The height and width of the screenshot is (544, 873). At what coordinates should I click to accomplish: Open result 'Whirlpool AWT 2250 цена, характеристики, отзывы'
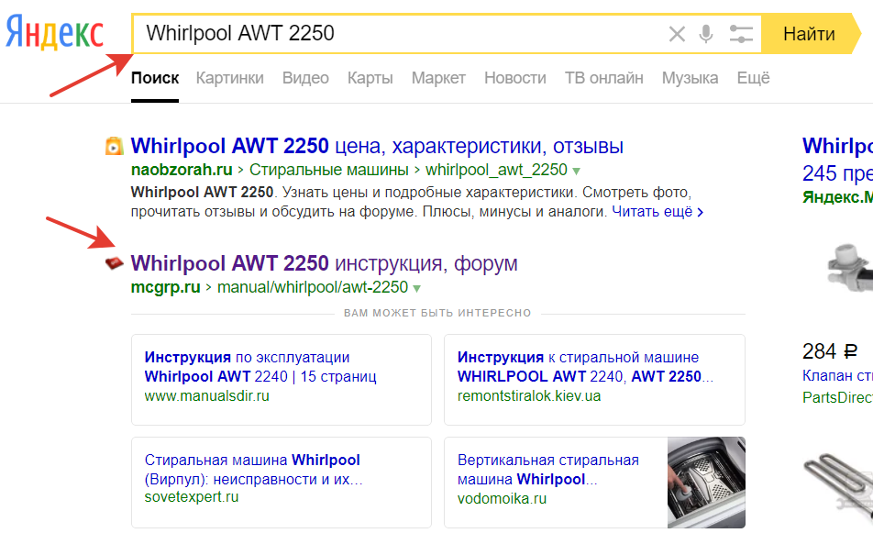click(x=377, y=146)
